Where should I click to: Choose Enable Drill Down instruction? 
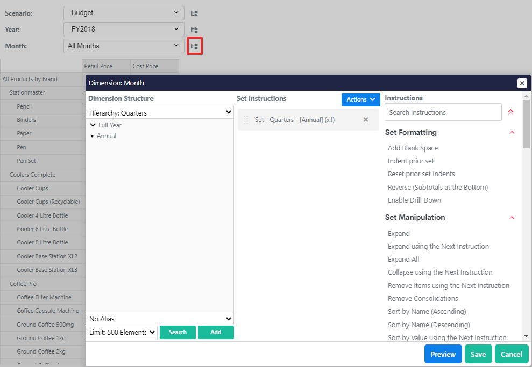tap(414, 200)
